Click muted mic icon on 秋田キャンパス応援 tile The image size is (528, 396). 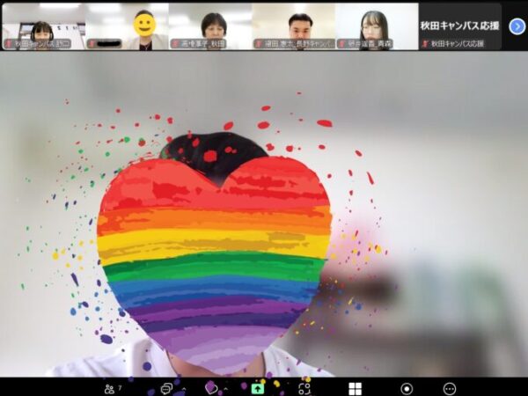[425, 43]
